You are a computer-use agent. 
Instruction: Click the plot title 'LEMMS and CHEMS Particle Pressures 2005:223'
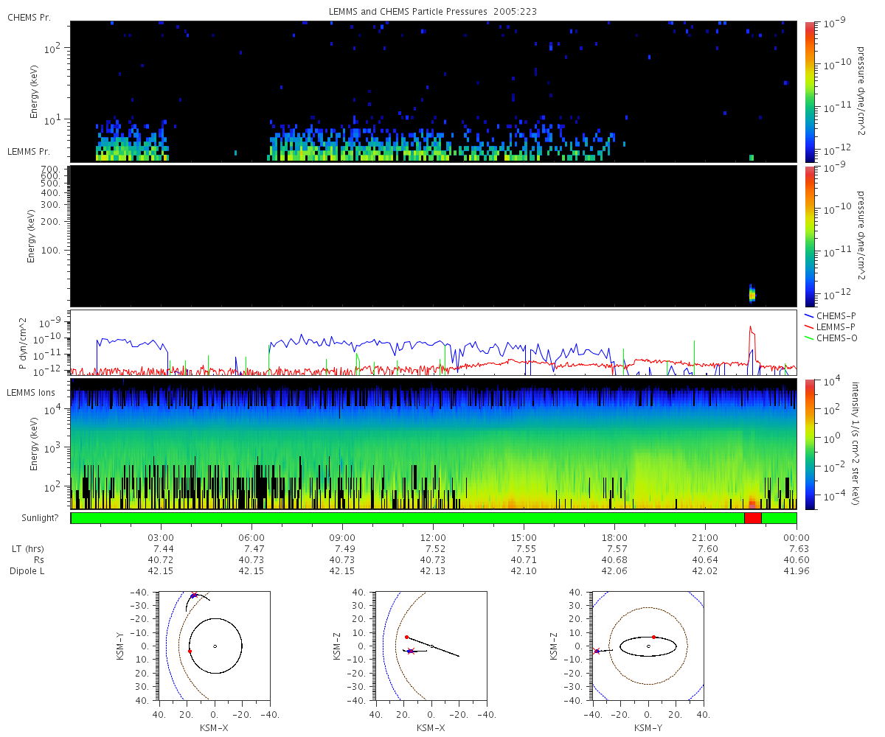[433, 12]
